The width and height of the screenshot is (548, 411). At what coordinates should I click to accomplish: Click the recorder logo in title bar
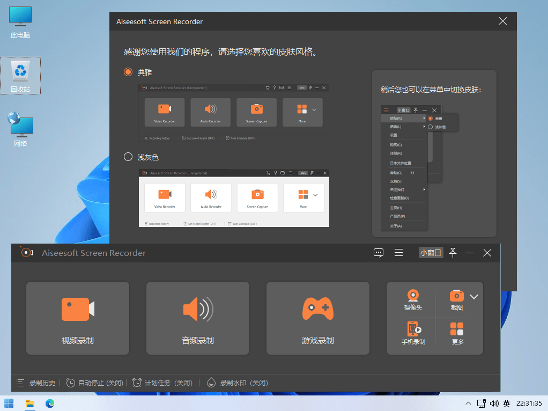(27, 252)
